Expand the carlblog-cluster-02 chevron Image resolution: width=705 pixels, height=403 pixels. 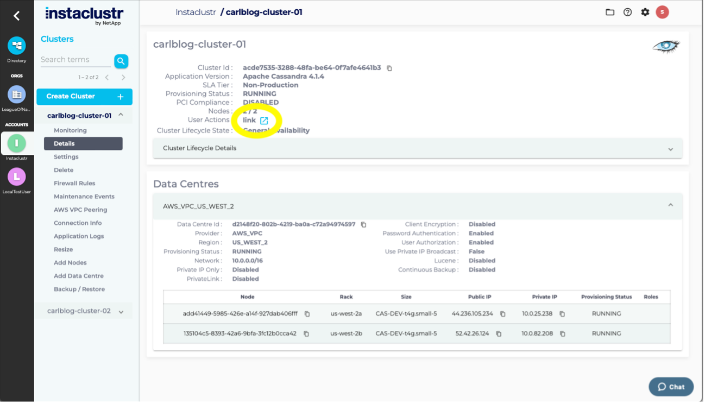pyautogui.click(x=121, y=312)
